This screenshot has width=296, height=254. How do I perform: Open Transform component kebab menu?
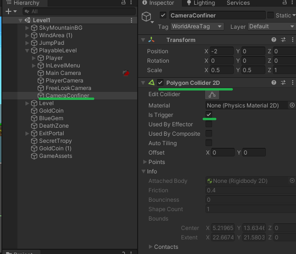292,40
